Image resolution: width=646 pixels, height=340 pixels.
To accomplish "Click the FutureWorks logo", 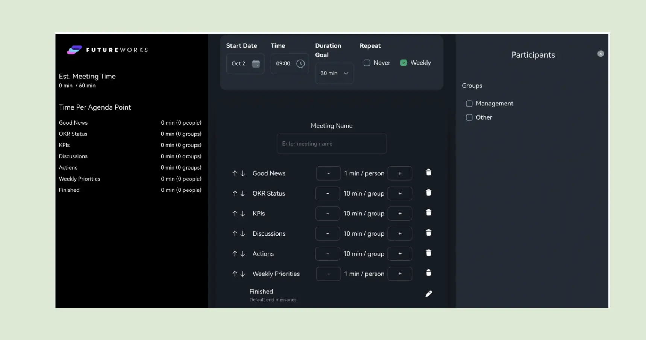I will click(108, 50).
